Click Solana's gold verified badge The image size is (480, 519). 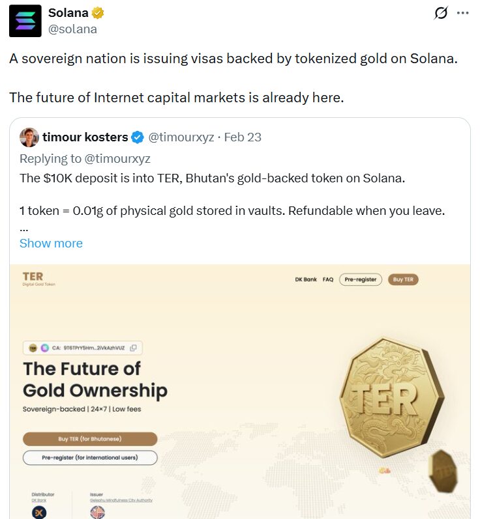(98, 13)
